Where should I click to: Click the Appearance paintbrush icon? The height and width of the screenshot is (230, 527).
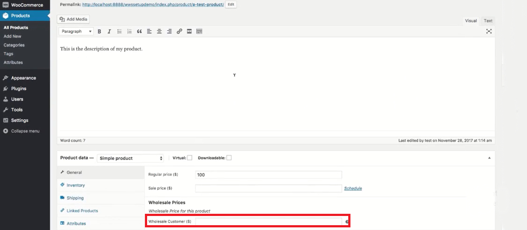click(x=5, y=78)
